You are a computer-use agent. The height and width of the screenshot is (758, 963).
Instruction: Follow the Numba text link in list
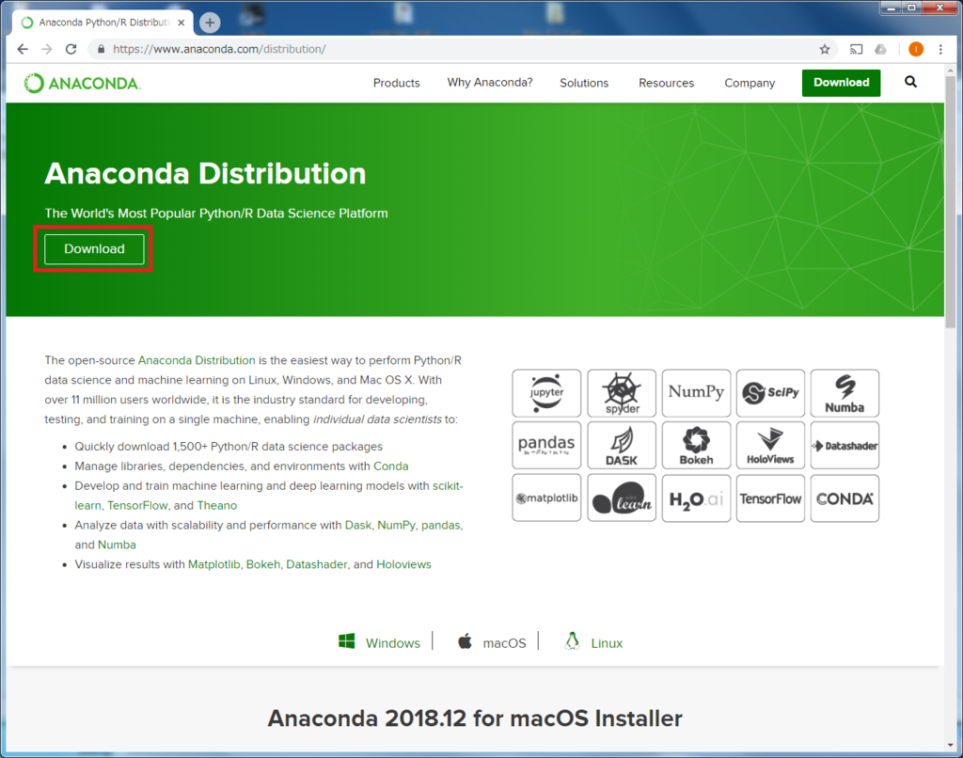pyautogui.click(x=117, y=545)
